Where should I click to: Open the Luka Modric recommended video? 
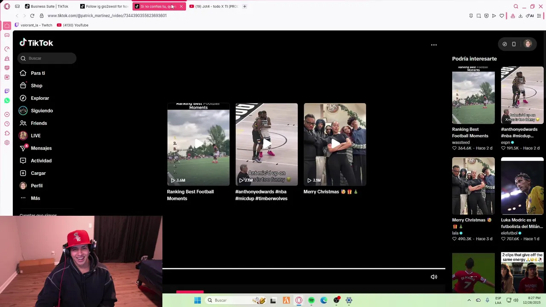(x=523, y=186)
